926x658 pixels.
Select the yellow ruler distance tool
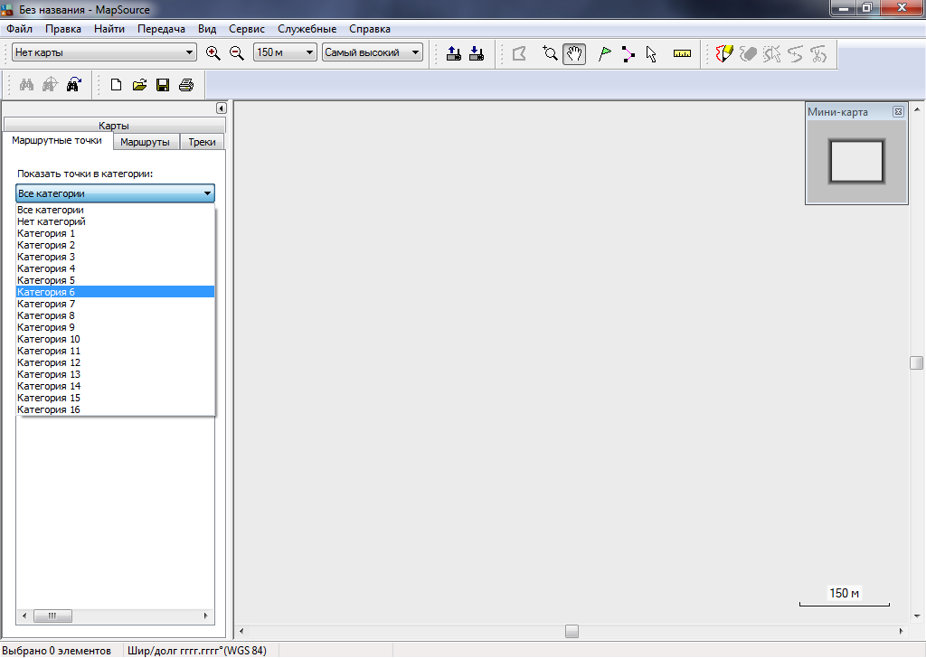(x=682, y=53)
